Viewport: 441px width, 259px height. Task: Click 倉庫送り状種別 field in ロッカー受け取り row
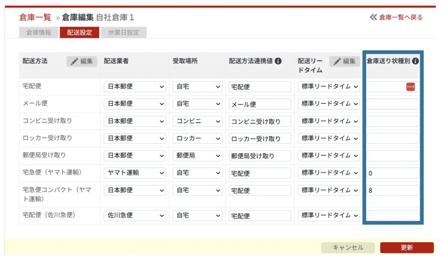[x=393, y=139]
